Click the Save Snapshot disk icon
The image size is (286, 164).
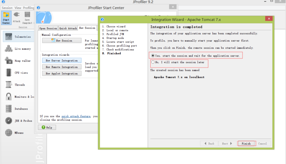[x=27, y=15]
